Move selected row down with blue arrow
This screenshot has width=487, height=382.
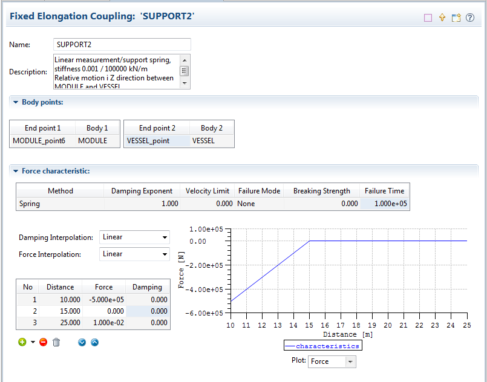click(82, 342)
